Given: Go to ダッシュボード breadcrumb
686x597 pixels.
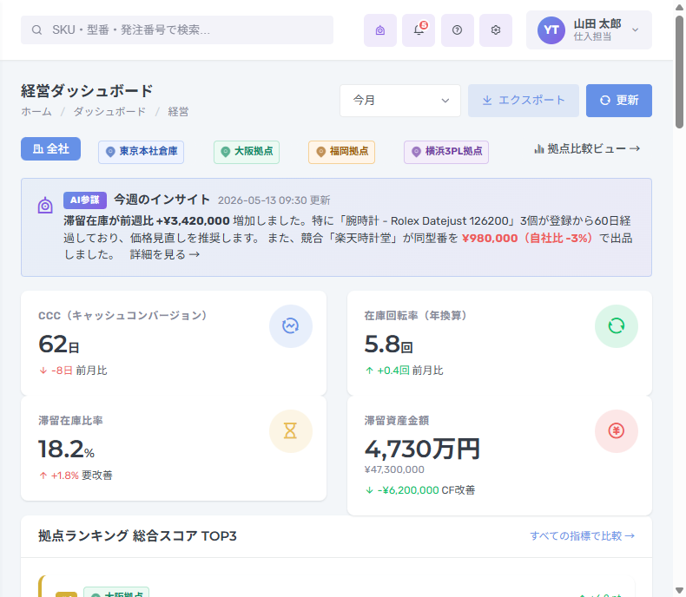Looking at the screenshot, I should pyautogui.click(x=109, y=112).
